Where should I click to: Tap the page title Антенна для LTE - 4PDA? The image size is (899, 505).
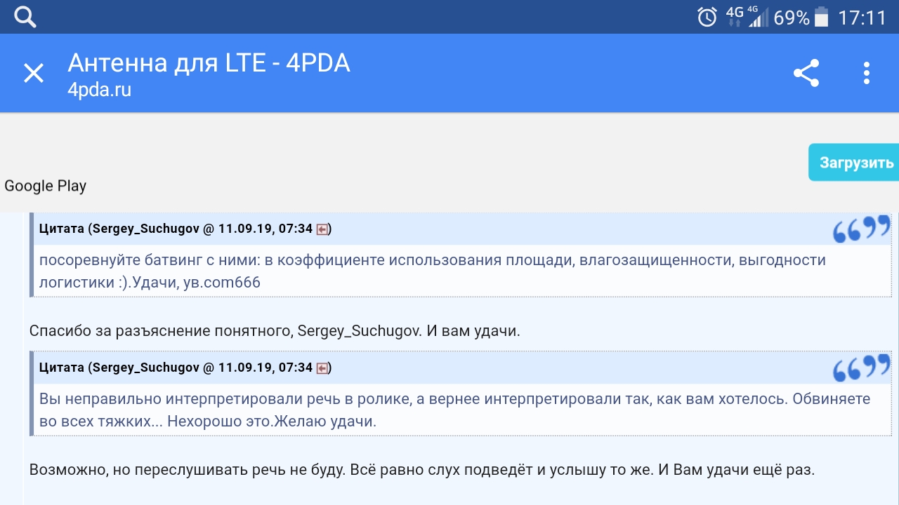(x=209, y=64)
